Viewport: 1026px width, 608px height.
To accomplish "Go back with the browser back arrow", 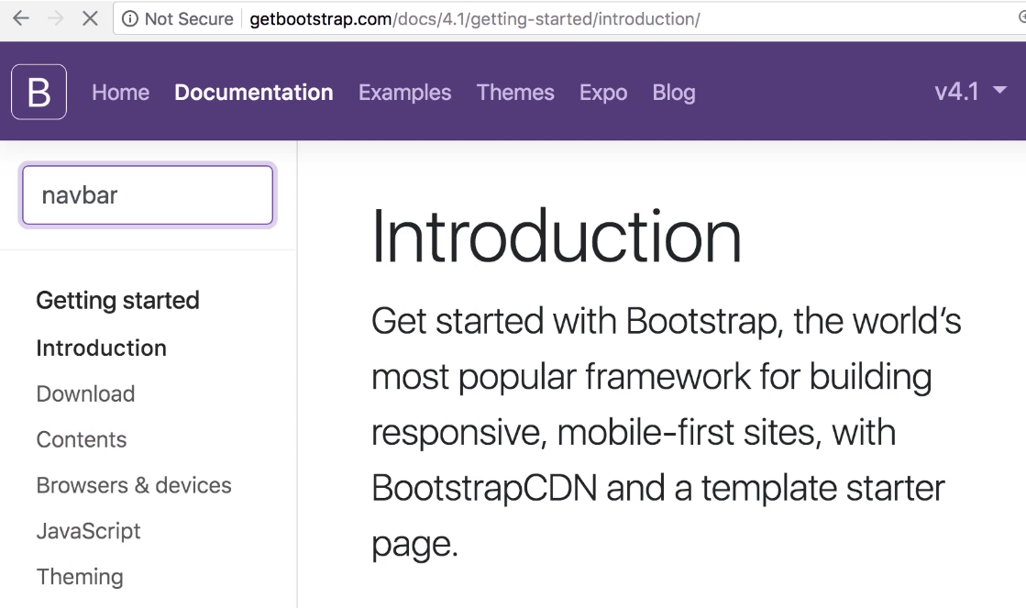I will pyautogui.click(x=21, y=18).
